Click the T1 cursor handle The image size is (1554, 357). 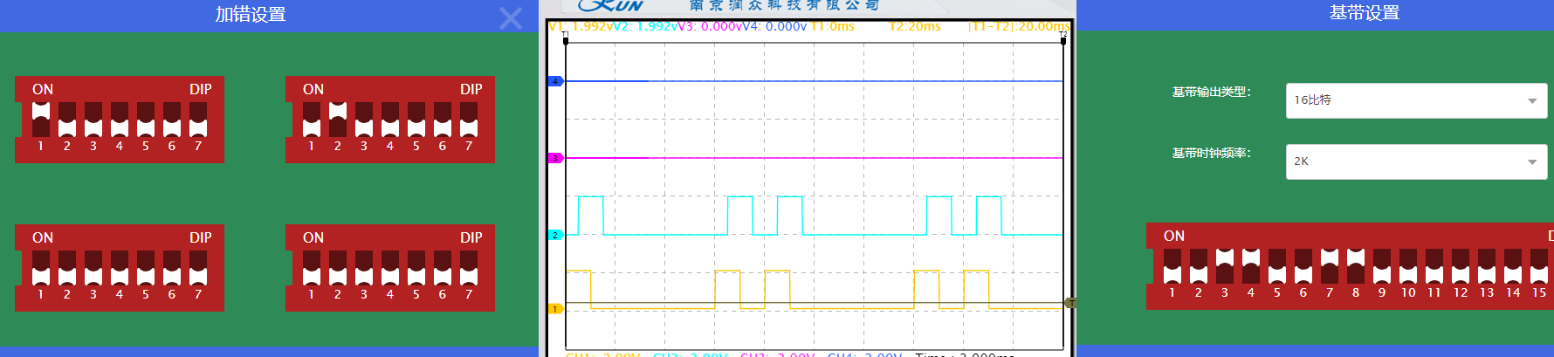[x=566, y=39]
